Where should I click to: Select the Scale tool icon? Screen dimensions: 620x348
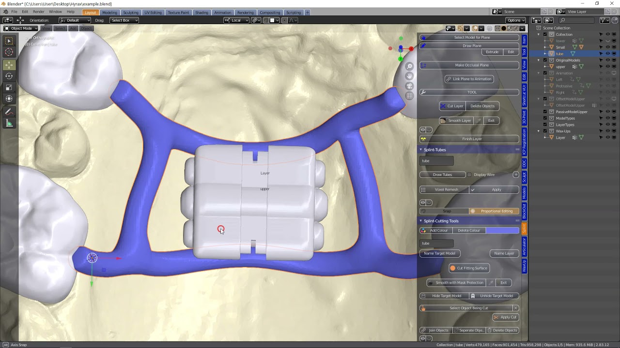9,87
